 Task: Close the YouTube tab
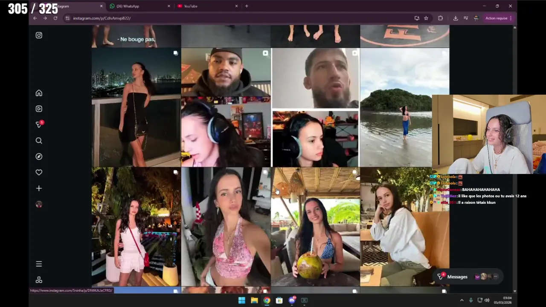[x=237, y=6]
